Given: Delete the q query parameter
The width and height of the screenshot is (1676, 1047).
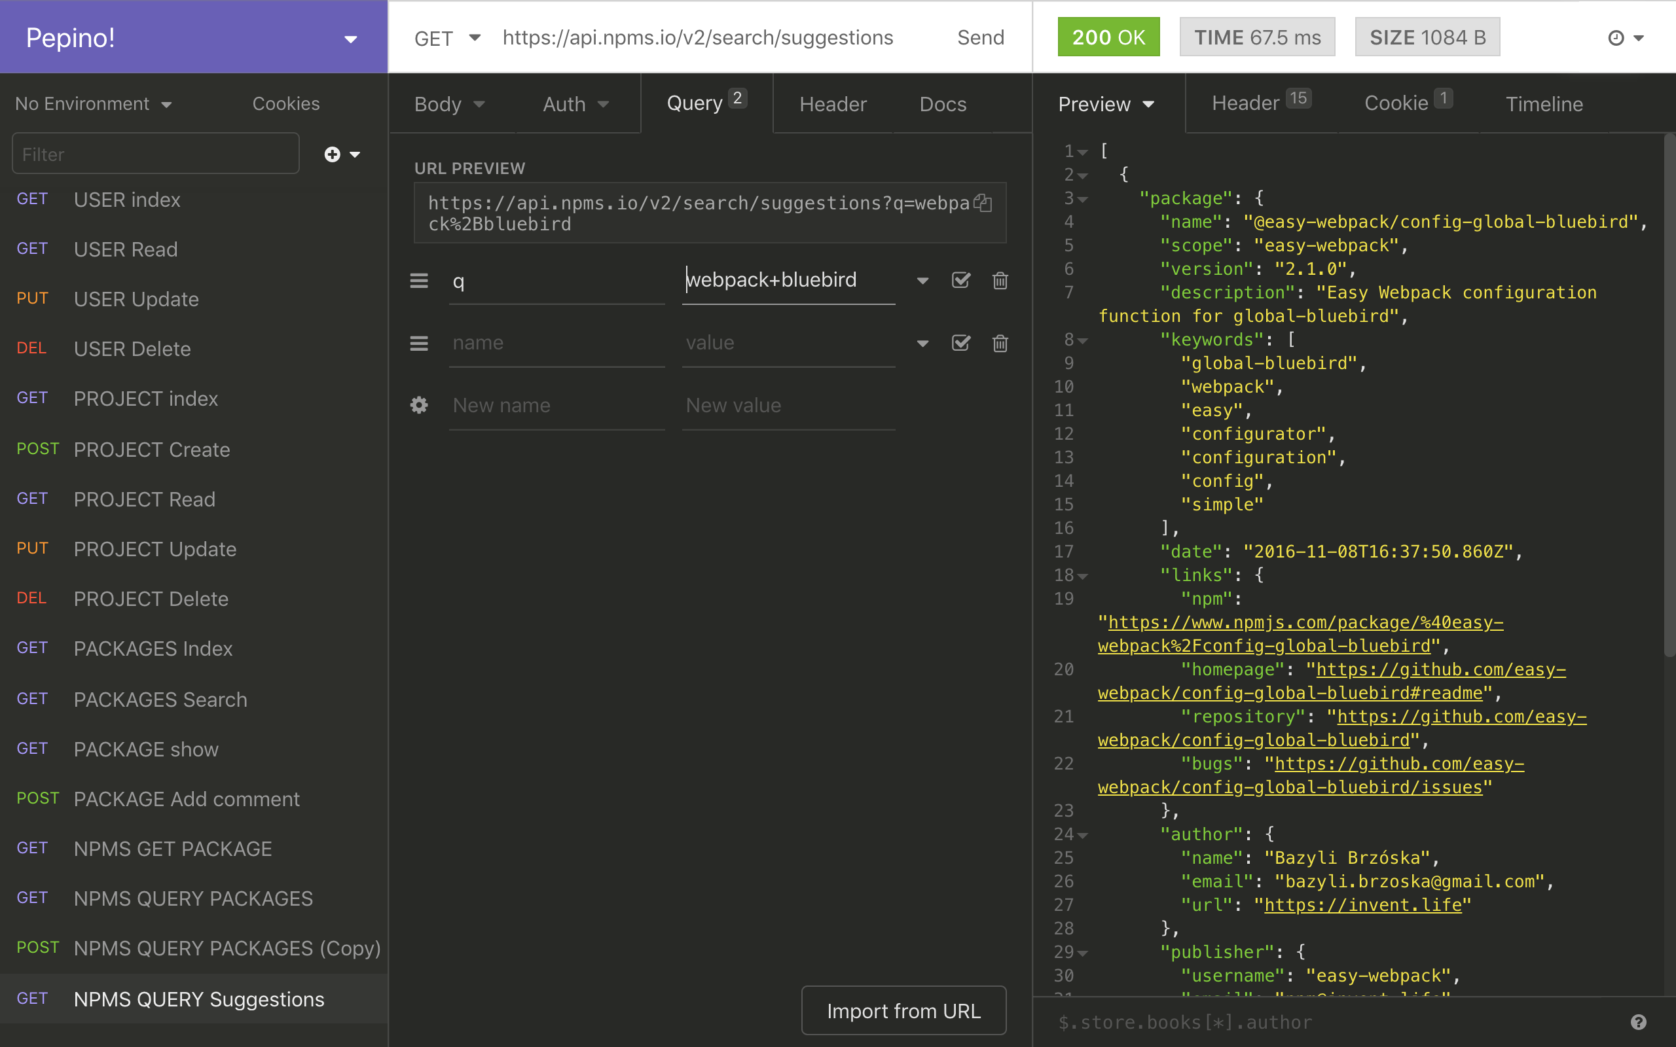Looking at the screenshot, I should tap(1000, 281).
